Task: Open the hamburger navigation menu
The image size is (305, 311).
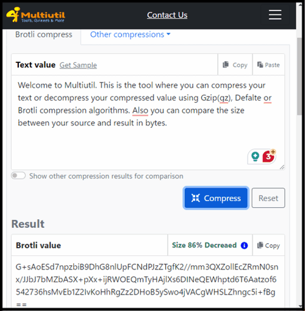Action: click(275, 15)
